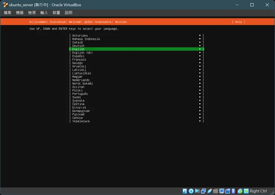Viewport: 275px width, 195px height.
Task: Choose English (UK) from the language list
Action: click(x=82, y=53)
